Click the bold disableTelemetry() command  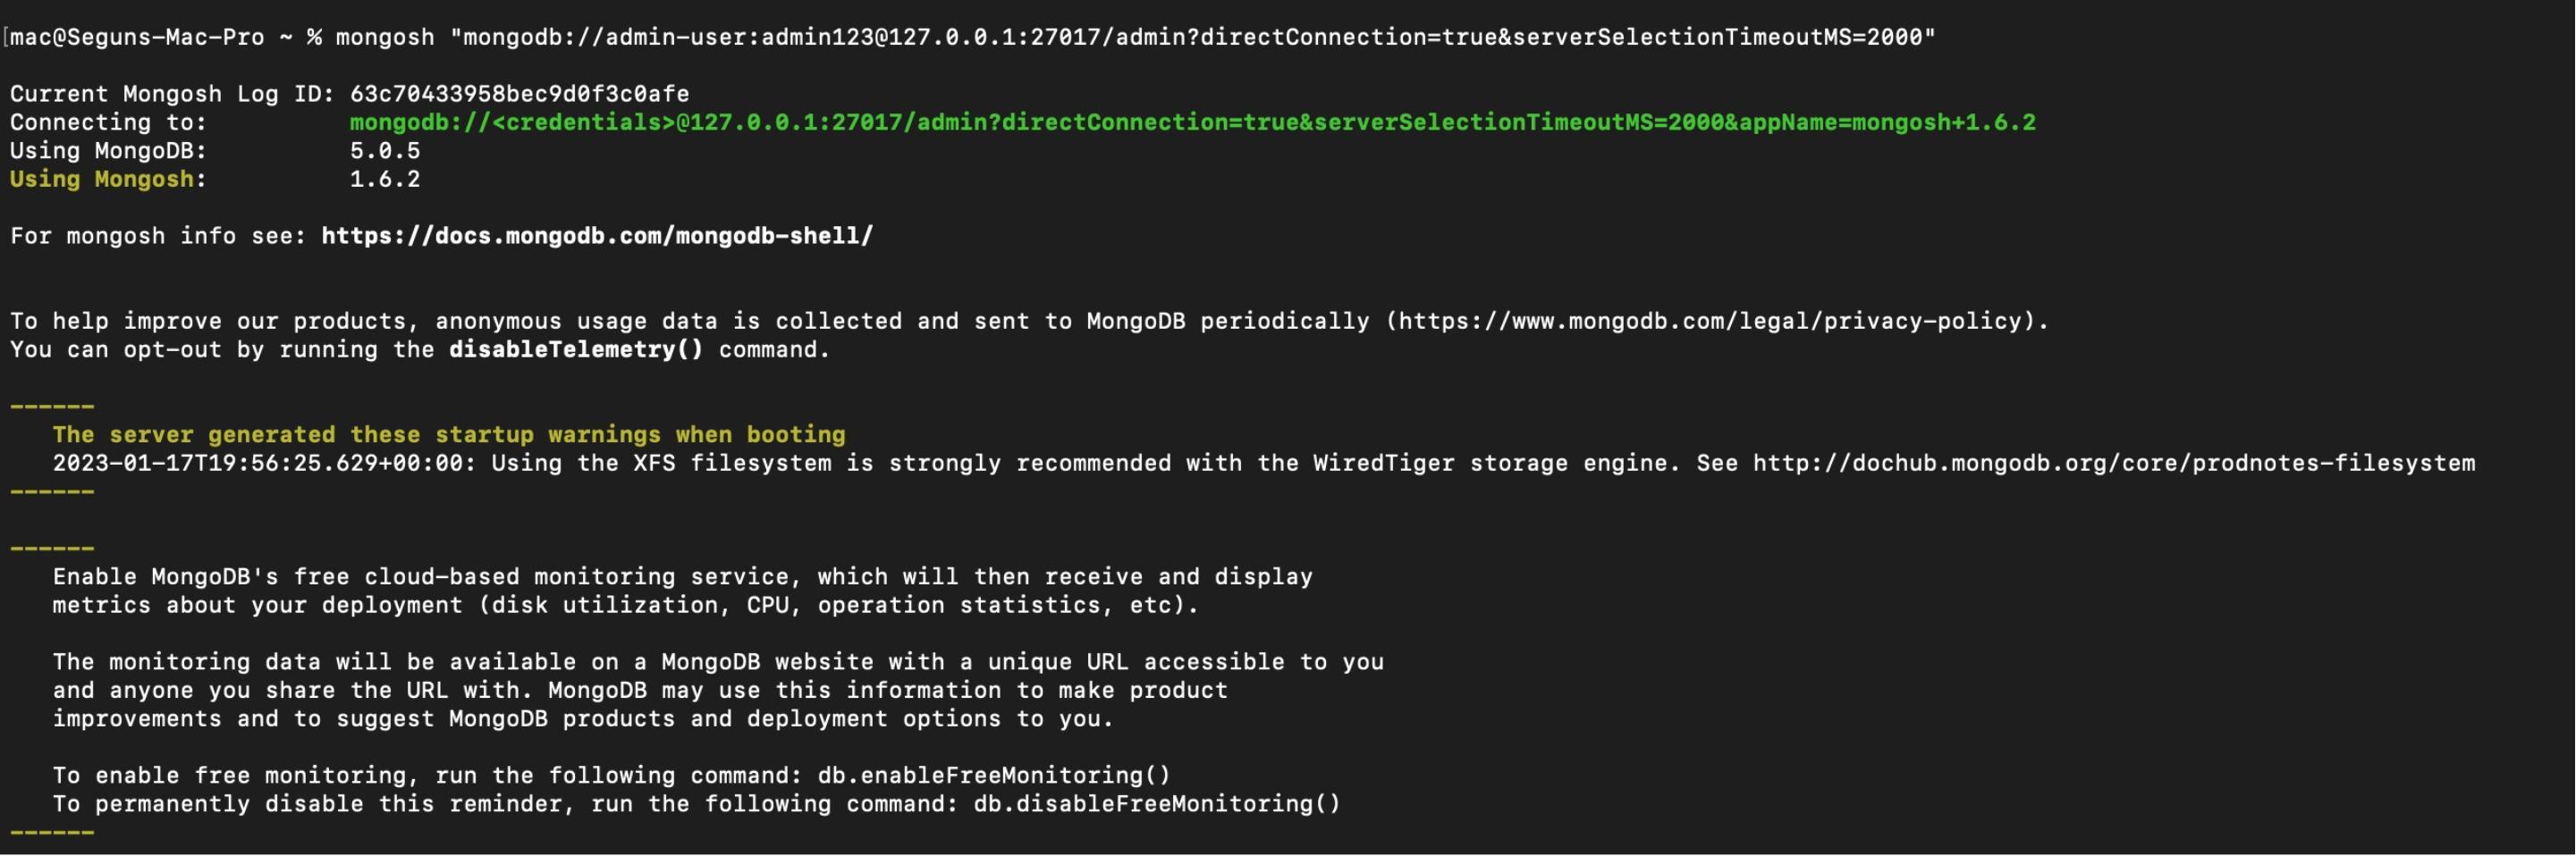[576, 350]
